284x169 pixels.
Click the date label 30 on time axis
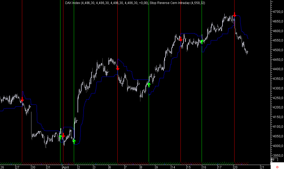[33, 167]
